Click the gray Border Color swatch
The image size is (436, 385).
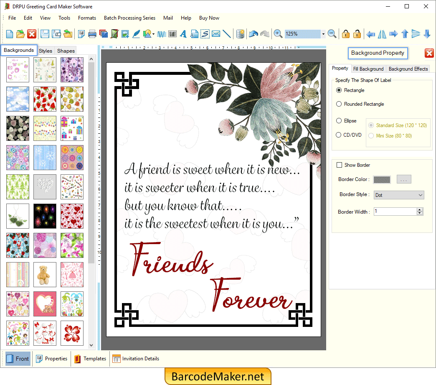[382, 180]
